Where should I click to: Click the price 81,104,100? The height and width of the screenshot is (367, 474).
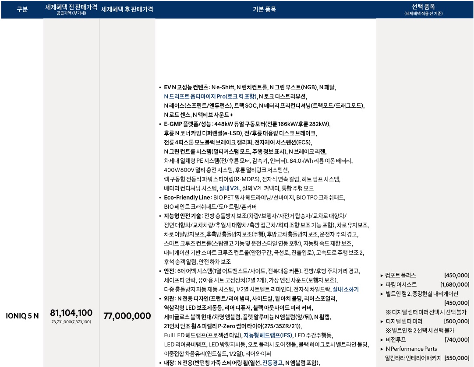click(x=71, y=313)
